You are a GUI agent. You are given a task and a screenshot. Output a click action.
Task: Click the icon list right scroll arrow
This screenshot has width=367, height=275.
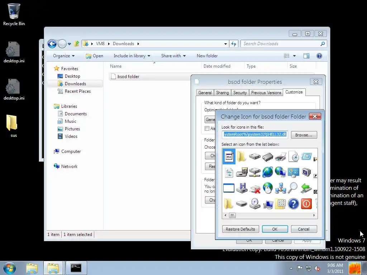pyautogui.click(x=314, y=215)
